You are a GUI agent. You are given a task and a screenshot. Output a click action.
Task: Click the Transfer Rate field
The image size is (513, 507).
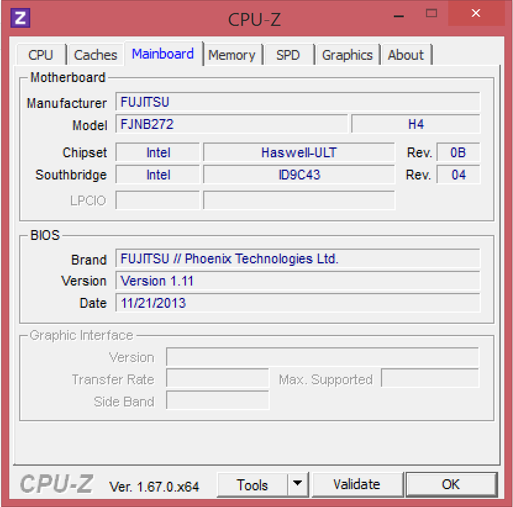pyautogui.click(x=217, y=379)
